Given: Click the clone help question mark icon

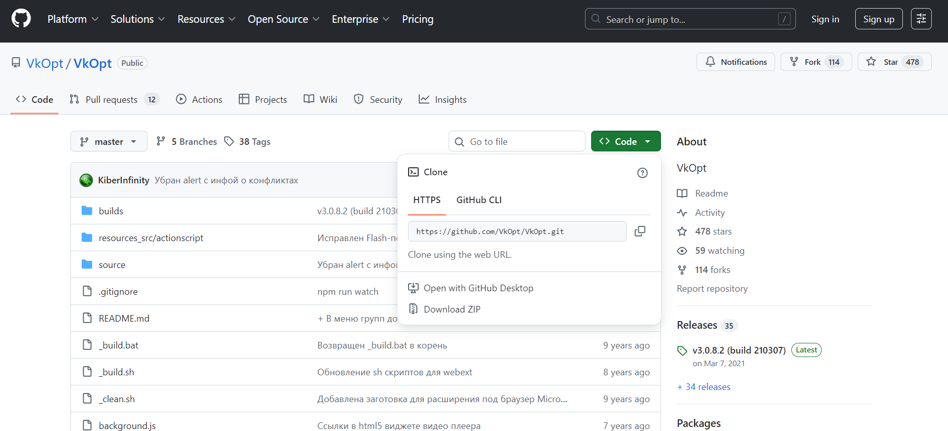Looking at the screenshot, I should pyautogui.click(x=642, y=173).
